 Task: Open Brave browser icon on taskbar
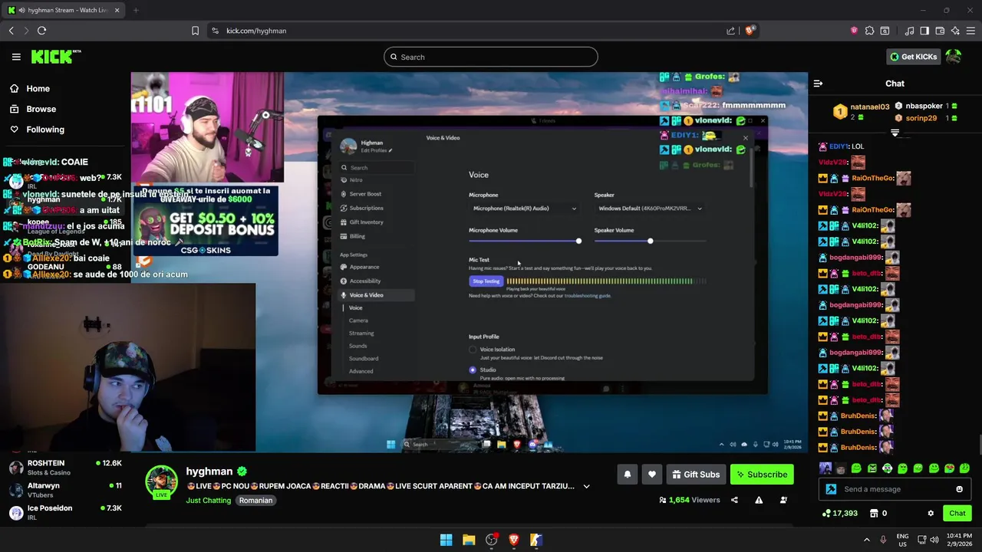pos(514,540)
